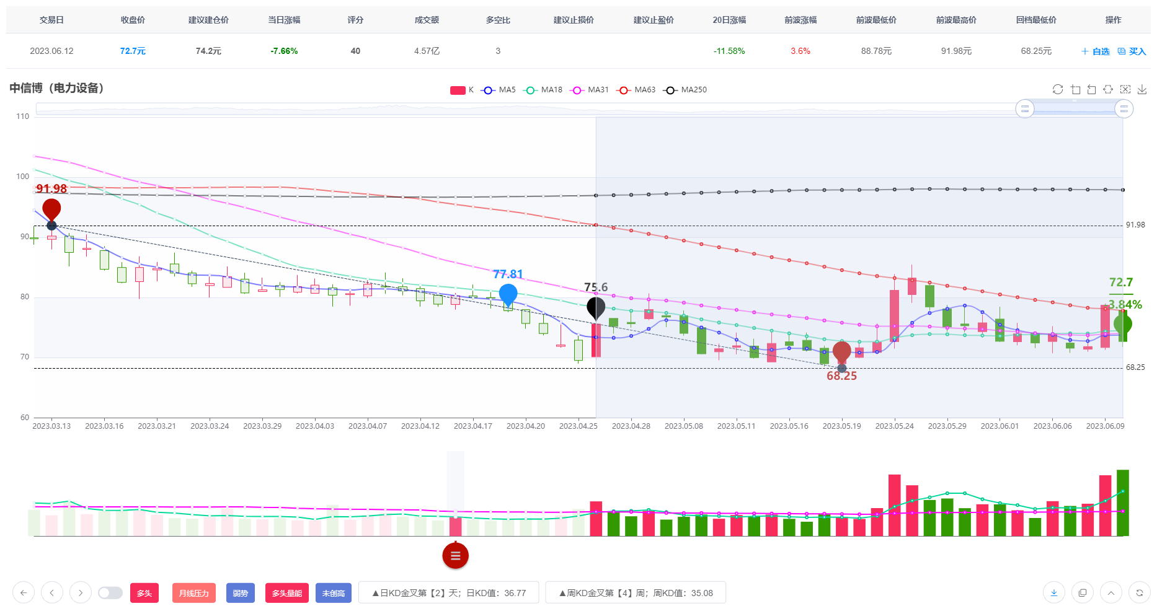Click the 月线压力 tag button
Viewport: 1157px width, 606px height.
[x=194, y=593]
